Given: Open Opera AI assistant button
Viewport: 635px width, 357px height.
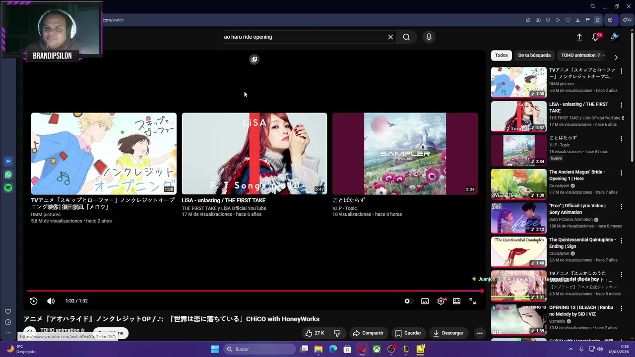Looking at the screenshot, I should click(628, 20).
